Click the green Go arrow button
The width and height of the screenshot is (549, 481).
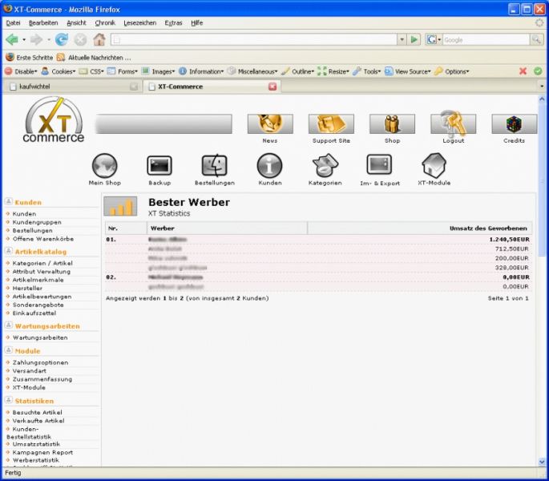point(414,39)
